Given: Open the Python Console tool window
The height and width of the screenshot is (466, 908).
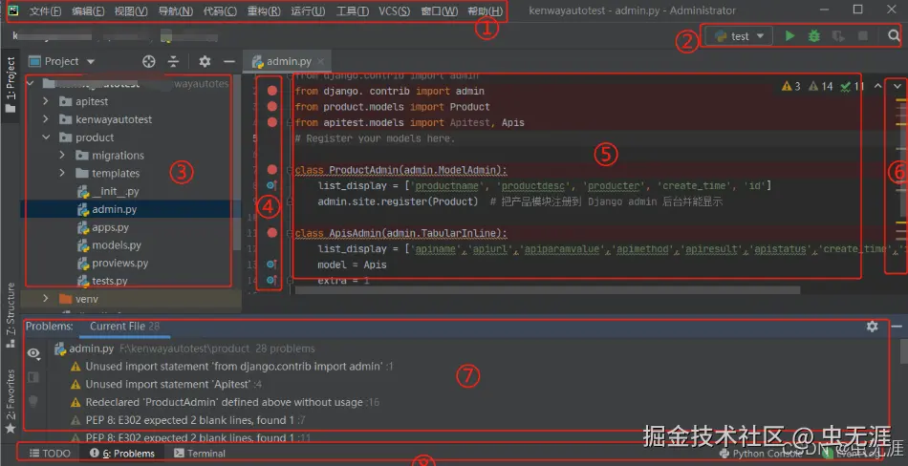Looking at the screenshot, I should (761, 454).
